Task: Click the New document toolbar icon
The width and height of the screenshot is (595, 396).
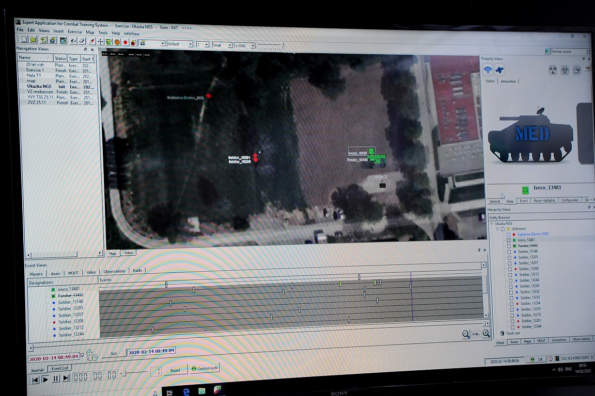Action: coord(24,39)
